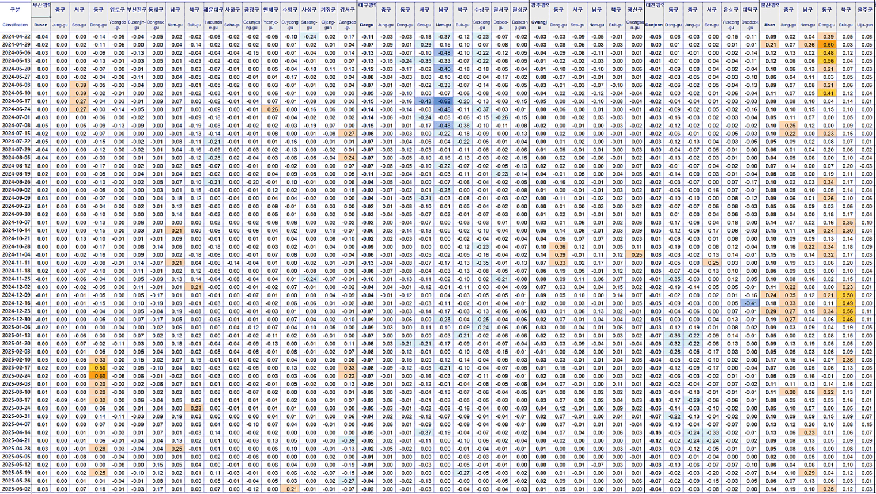Select the 2024-12-02 date row label

point(16,286)
